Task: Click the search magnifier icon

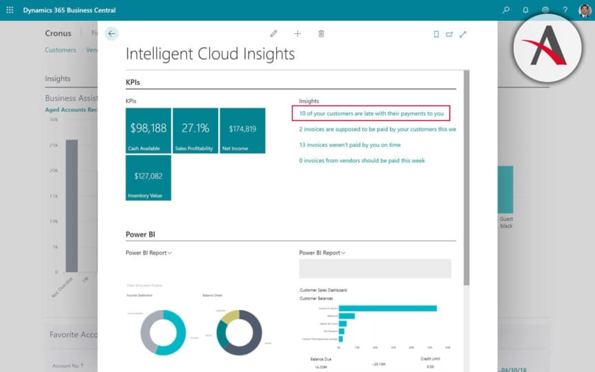Action: (x=506, y=10)
